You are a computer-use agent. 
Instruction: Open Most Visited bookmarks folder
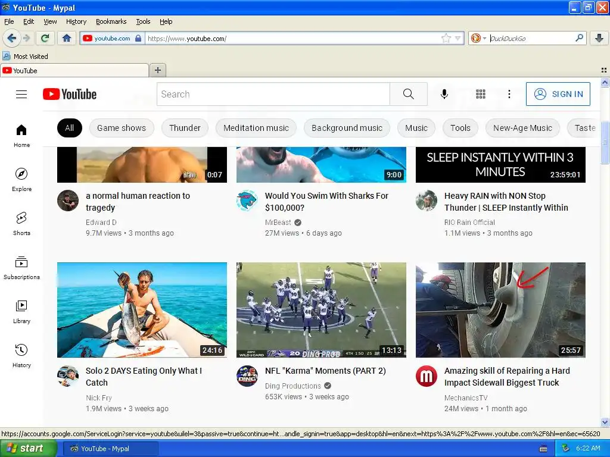(25, 57)
